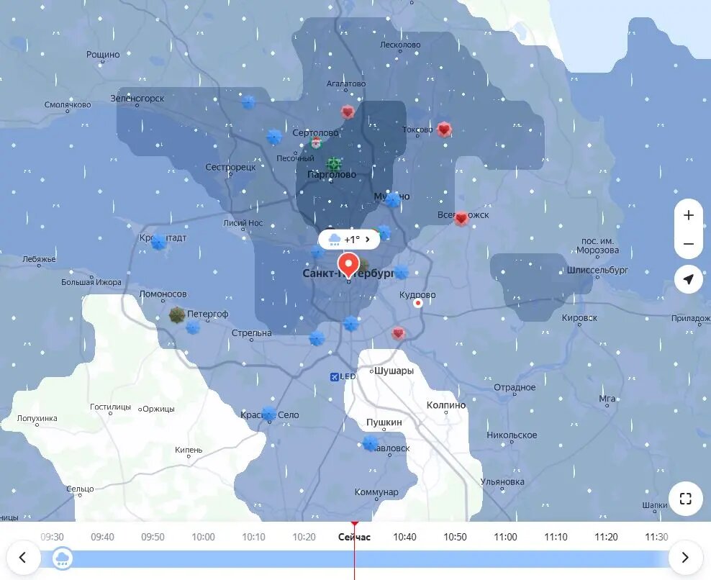The width and height of the screenshot is (711, 580).
Task: Click the Шушары label
Action: (394, 371)
